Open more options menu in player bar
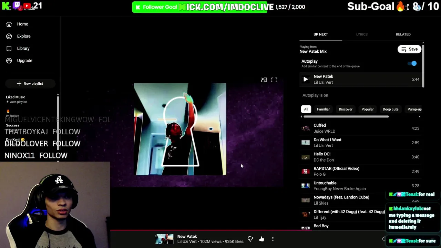Image resolution: width=441 pixels, height=248 pixels. click(x=273, y=239)
